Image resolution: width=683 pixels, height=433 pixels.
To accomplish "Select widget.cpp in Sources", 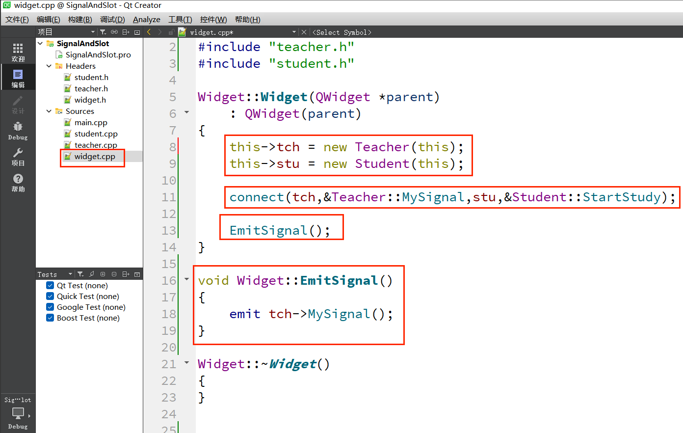I will tap(95, 156).
